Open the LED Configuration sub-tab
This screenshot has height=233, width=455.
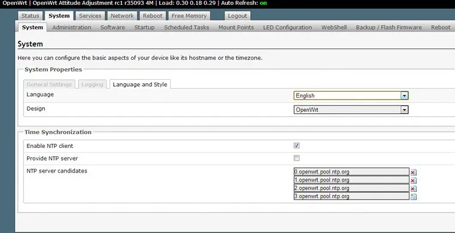287,28
